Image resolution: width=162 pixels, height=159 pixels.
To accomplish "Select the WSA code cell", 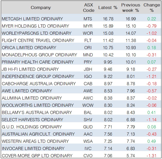I will pos(88,141).
